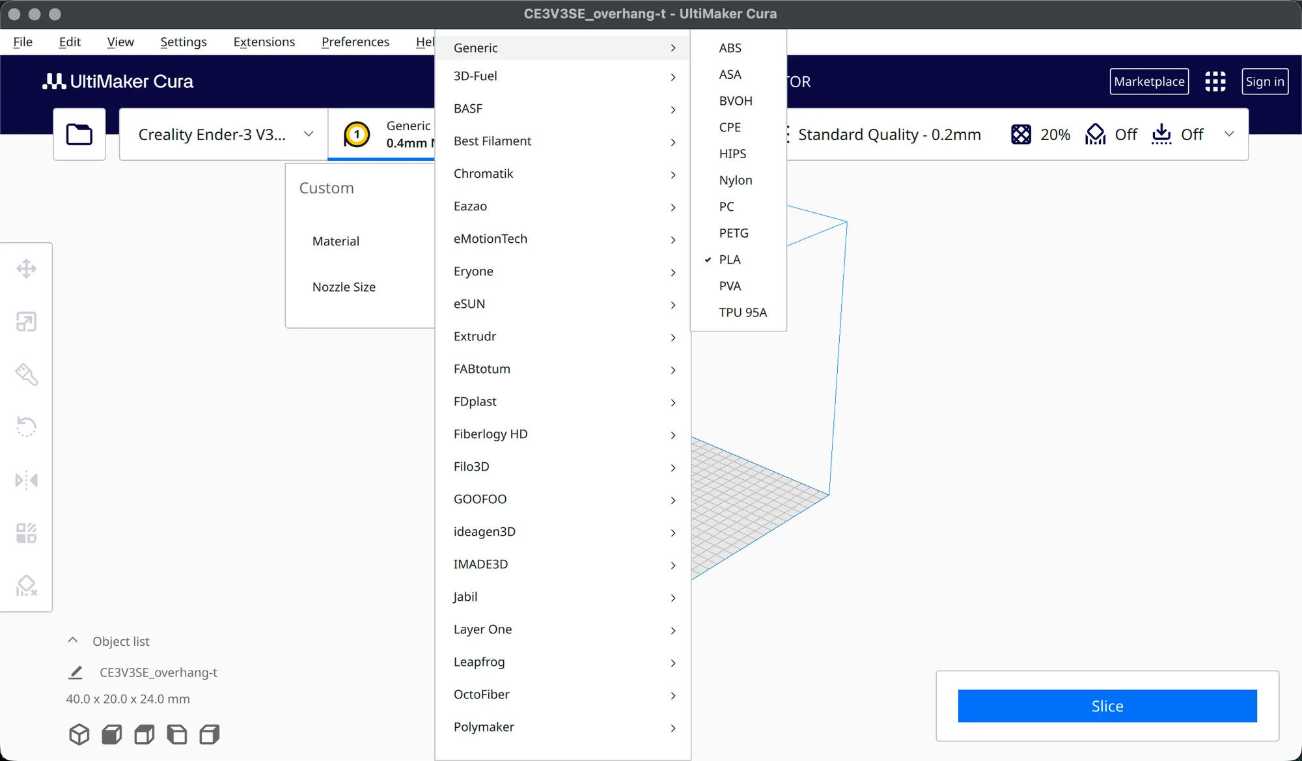Collapse the Object list
The width and height of the screenshot is (1302, 761).
[x=73, y=641]
